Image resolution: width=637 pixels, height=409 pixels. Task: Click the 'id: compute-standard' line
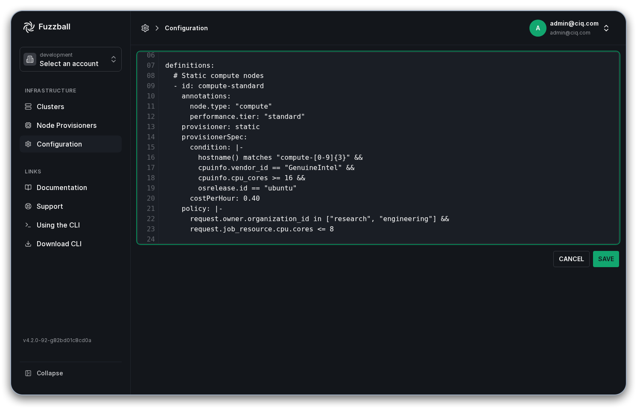[219, 86]
